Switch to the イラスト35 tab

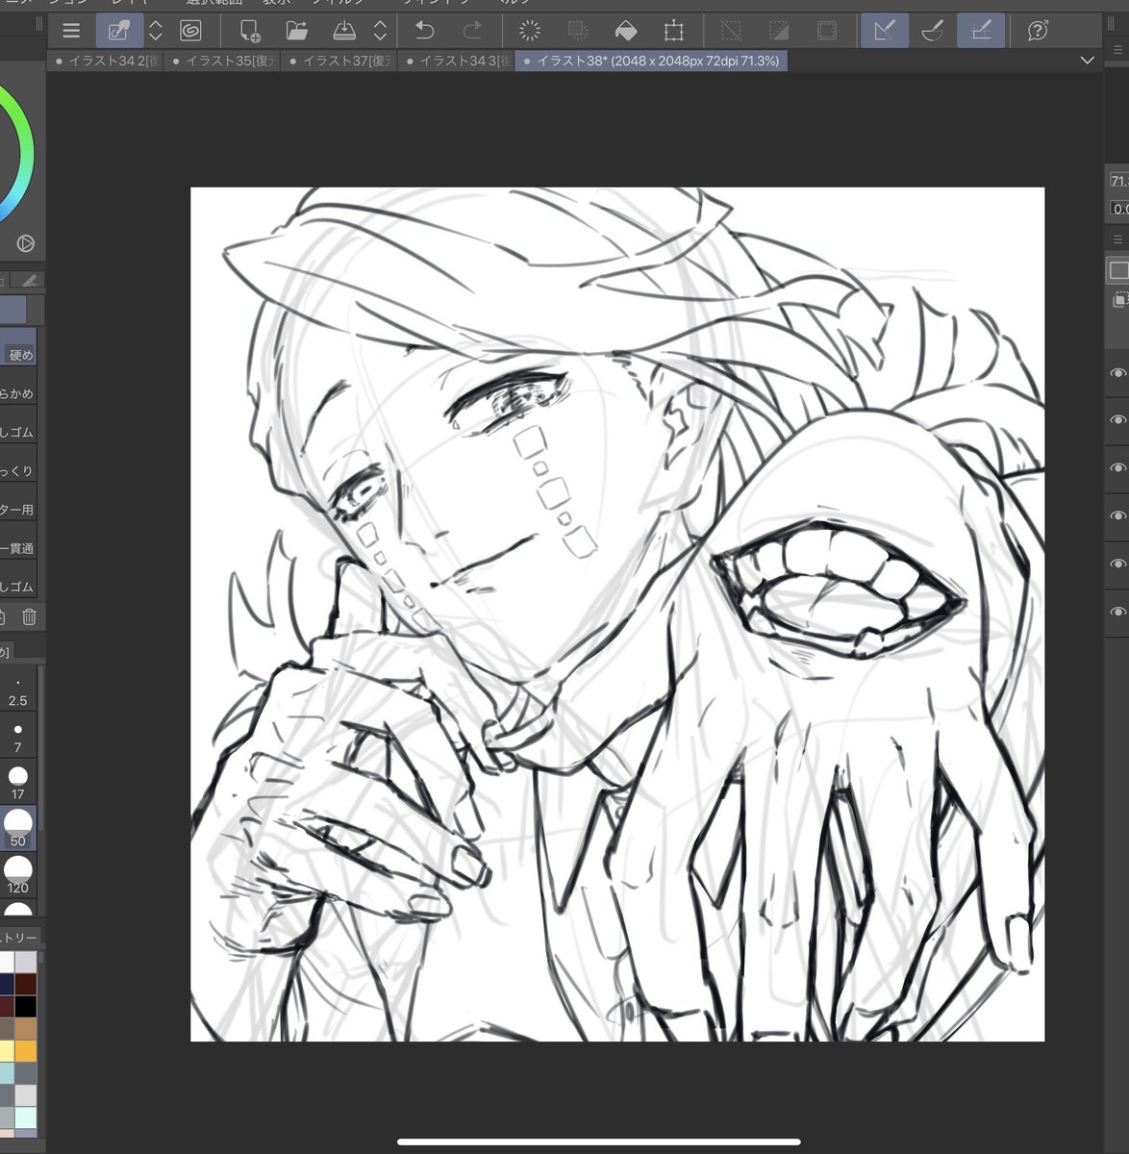(223, 62)
